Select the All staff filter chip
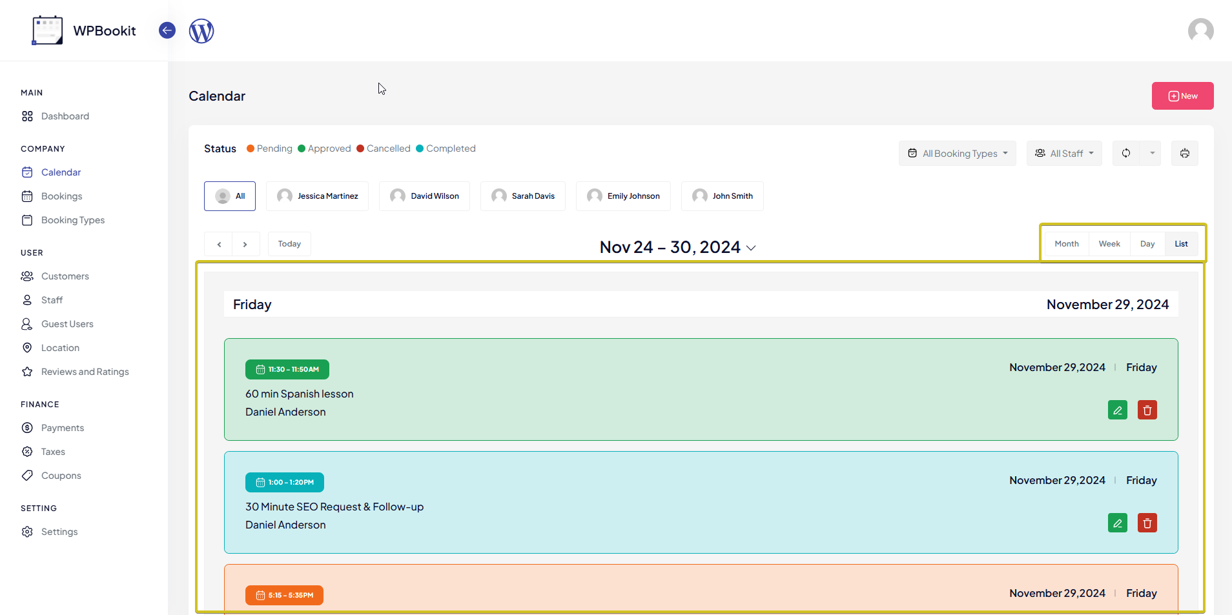 pyautogui.click(x=230, y=196)
